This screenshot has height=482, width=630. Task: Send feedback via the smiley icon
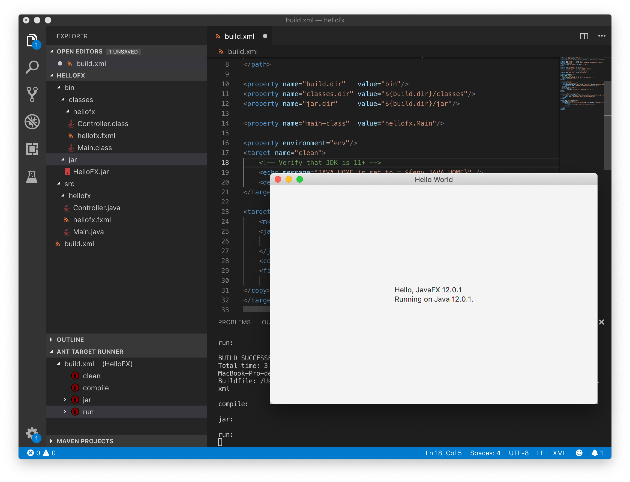[x=579, y=453]
